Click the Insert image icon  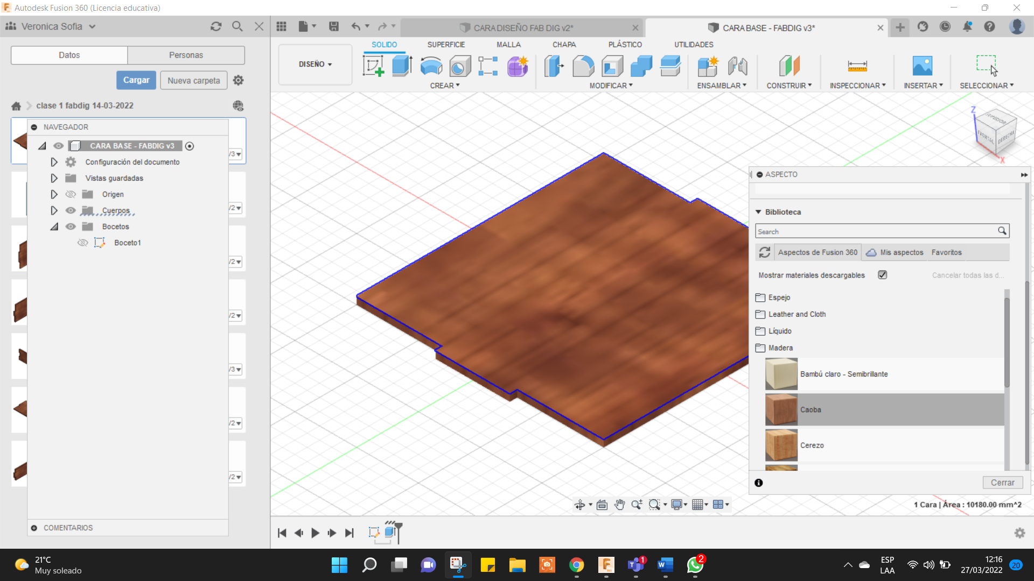922,66
